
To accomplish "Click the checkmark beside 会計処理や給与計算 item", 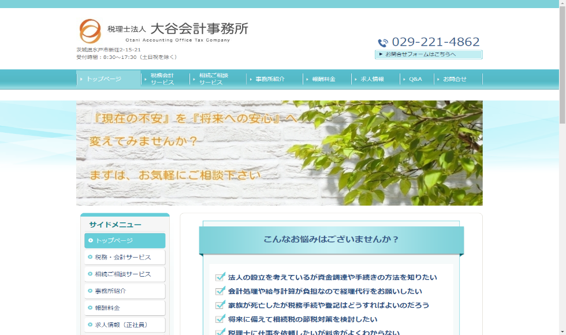I will 220,291.
